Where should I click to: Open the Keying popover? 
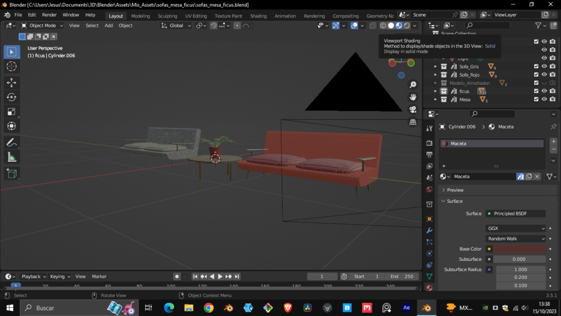coord(60,277)
